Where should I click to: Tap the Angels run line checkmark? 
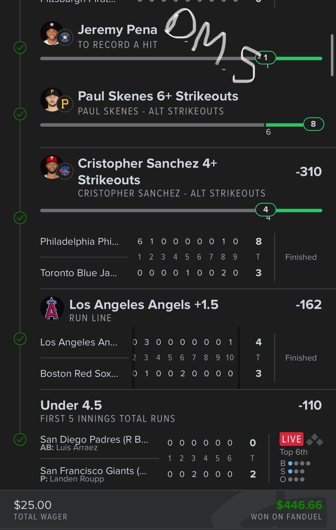click(20, 339)
